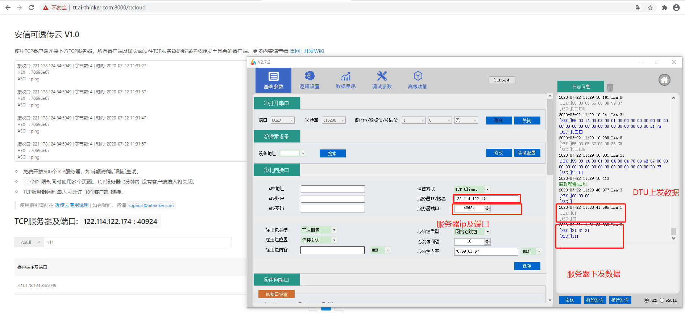This screenshot has width=685, height=321.
Task: Increase the 服务器端口 port stepper
Action: (x=487, y=206)
